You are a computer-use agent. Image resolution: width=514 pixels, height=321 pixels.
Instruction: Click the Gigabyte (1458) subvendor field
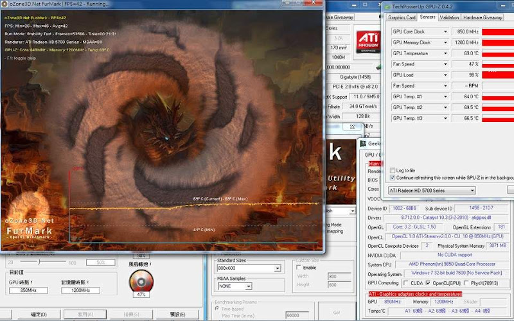[353, 77]
